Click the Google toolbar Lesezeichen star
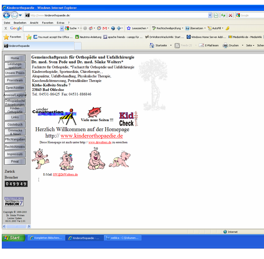This screenshot has width=264, height=259. [129, 28]
